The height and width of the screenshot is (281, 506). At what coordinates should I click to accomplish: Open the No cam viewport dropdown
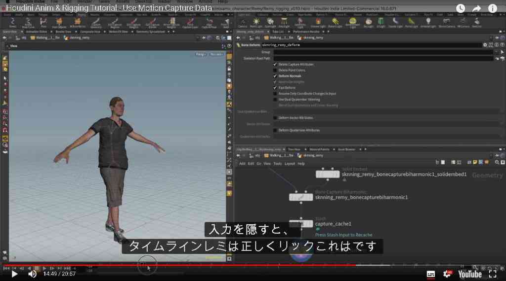coord(216,54)
